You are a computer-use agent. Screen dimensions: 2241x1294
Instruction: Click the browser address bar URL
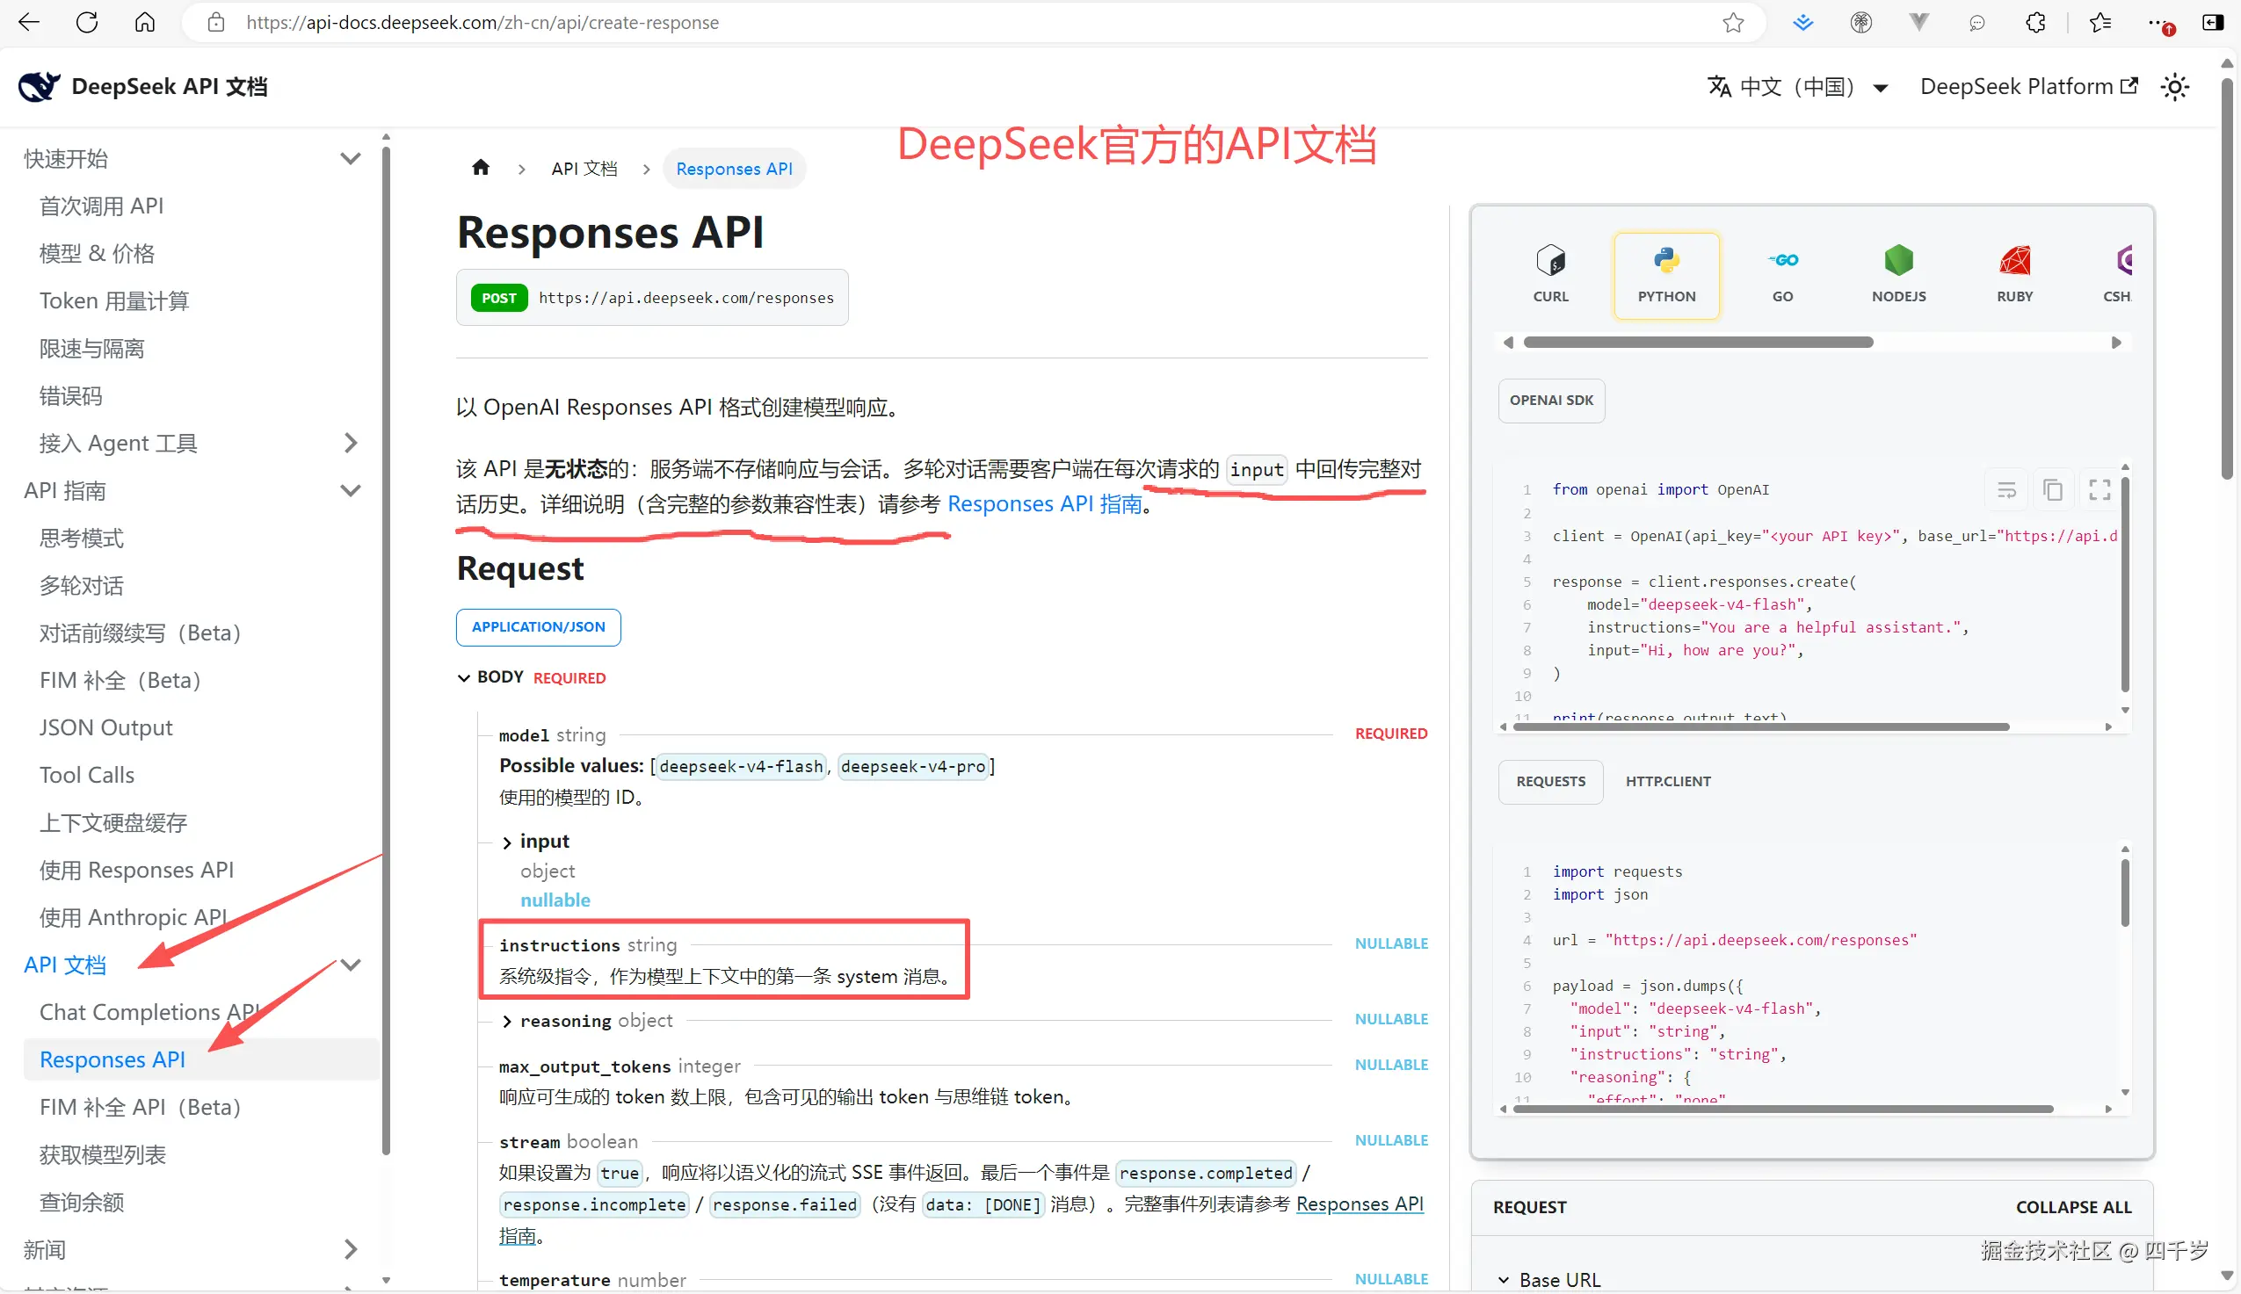pyautogui.click(x=482, y=22)
